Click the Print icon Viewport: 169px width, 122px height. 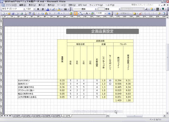(x=21, y=14)
